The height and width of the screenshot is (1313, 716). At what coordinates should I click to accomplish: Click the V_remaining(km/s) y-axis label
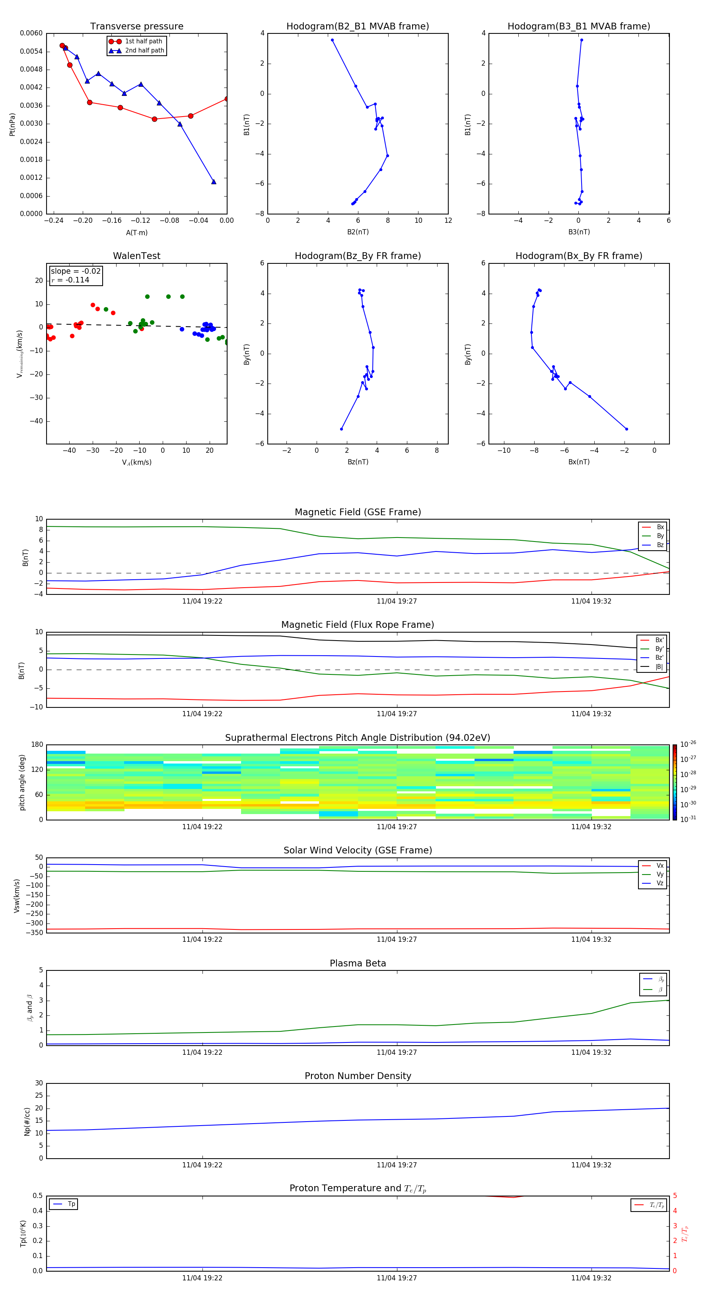coord(20,354)
